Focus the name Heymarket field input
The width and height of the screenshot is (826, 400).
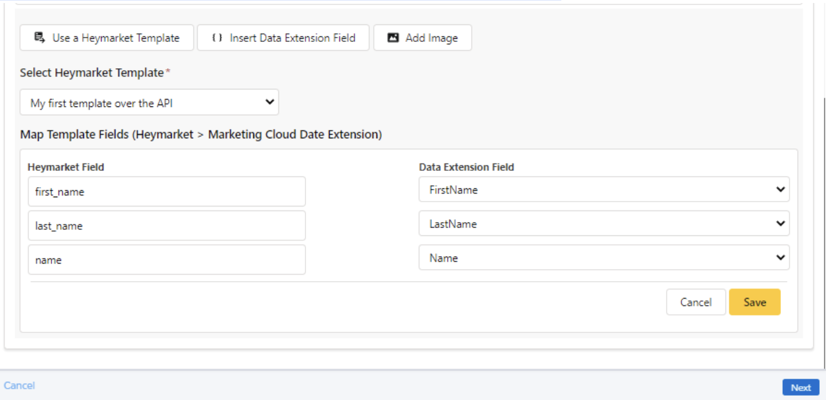[167, 260]
